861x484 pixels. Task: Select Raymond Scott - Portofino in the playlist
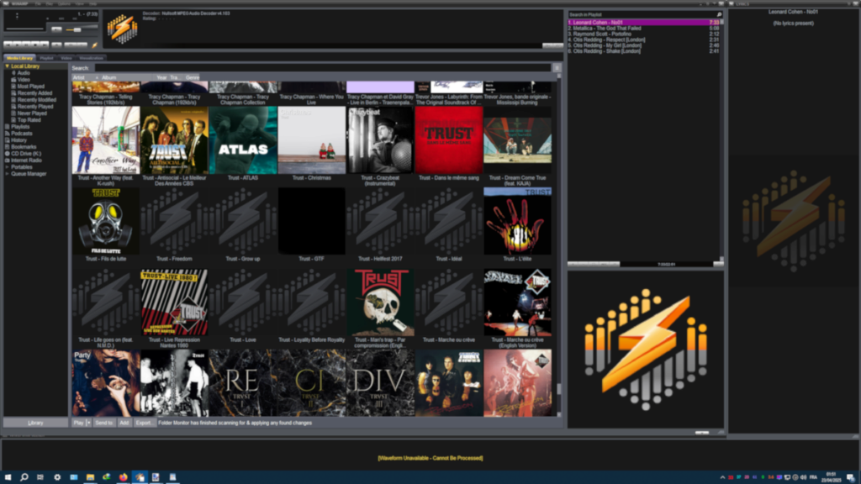pyautogui.click(x=643, y=34)
